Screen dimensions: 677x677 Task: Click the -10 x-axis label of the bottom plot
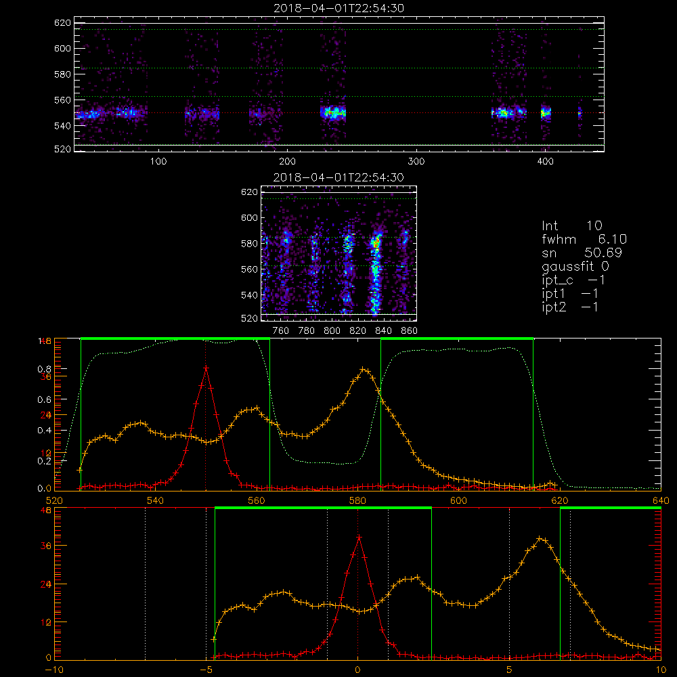[54, 670]
